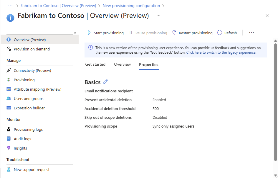Click the Overview (Preview) sidebar info icon
The width and height of the screenshot is (278, 178).
9,40
